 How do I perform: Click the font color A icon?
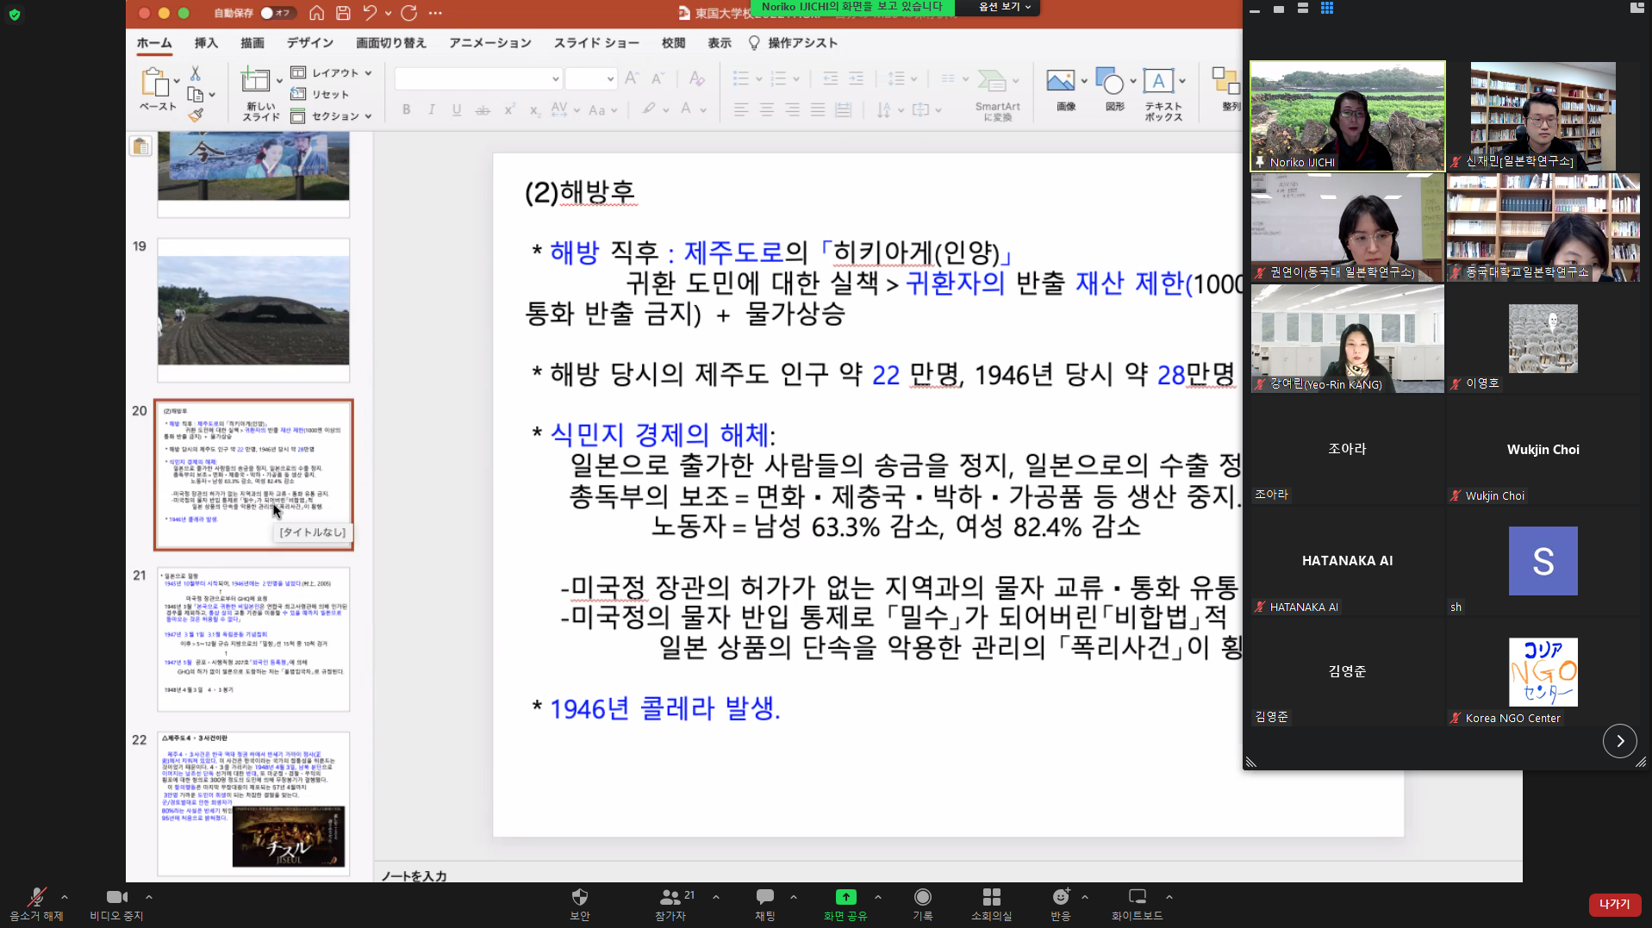tap(686, 109)
